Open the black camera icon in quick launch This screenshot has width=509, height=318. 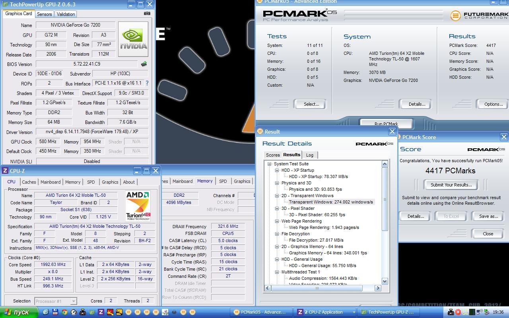point(83,312)
